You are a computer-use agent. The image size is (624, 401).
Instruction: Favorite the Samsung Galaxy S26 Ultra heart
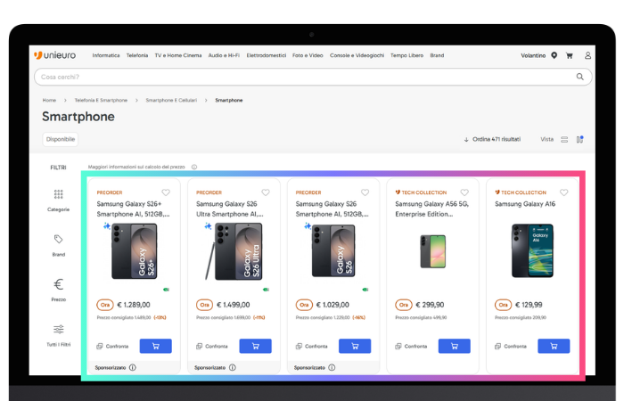tap(266, 192)
